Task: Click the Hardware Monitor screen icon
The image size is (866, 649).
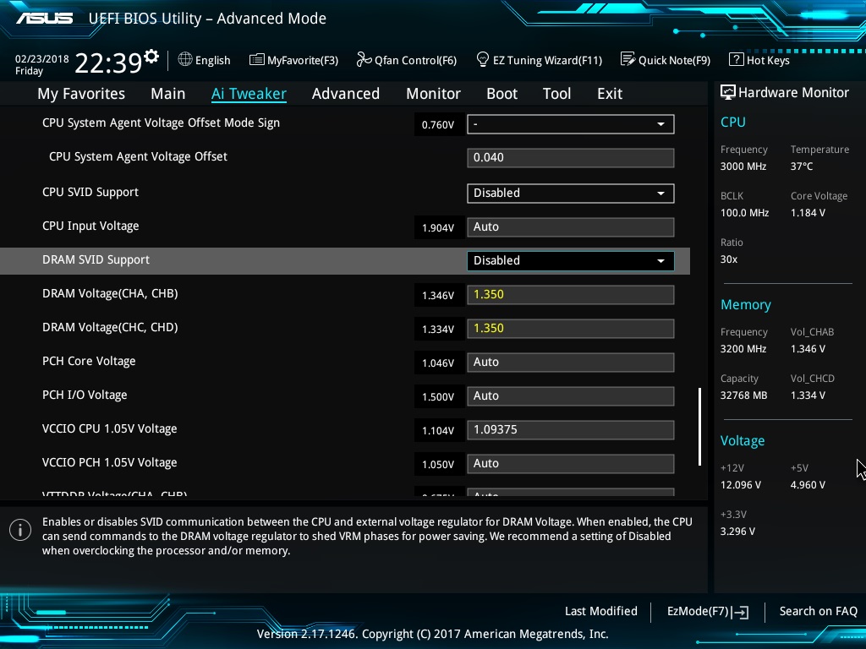Action: point(728,92)
